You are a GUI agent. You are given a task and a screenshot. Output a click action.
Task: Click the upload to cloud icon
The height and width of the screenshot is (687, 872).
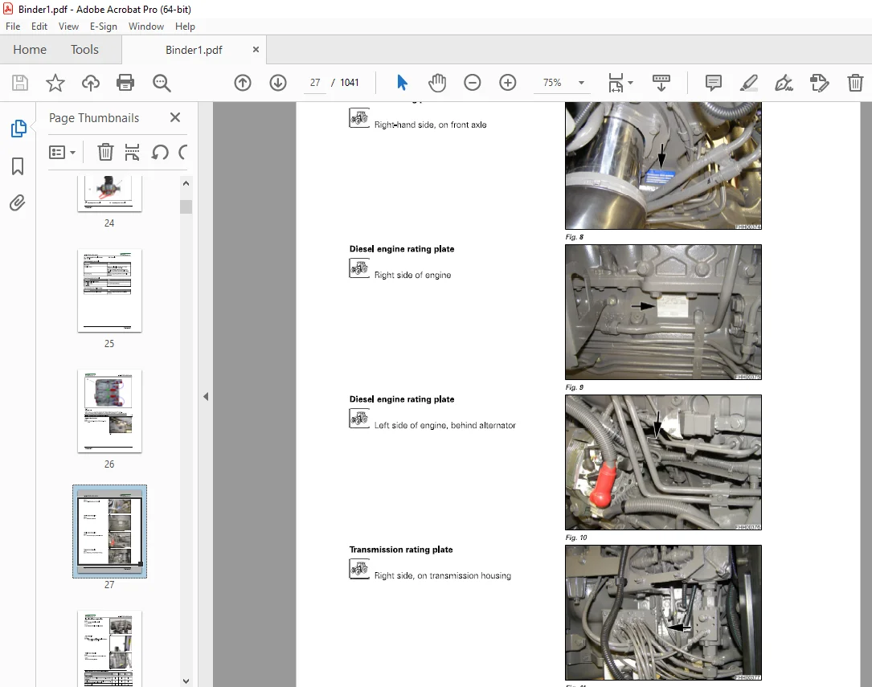(91, 83)
